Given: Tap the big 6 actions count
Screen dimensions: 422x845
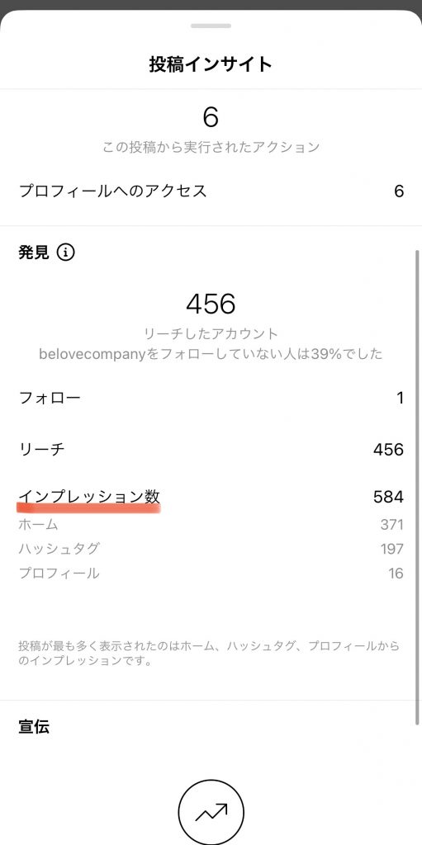Looking at the screenshot, I should pos(211,117).
